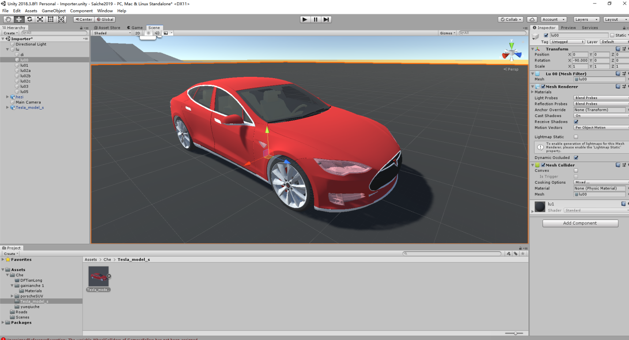Image resolution: width=629 pixels, height=340 pixels.
Task: Expand the Tesla_model_s hierarchy item
Action: pos(8,108)
